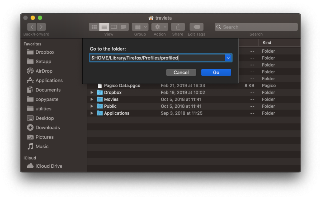Expand the Public folder row
321x200 pixels.
coord(92,106)
